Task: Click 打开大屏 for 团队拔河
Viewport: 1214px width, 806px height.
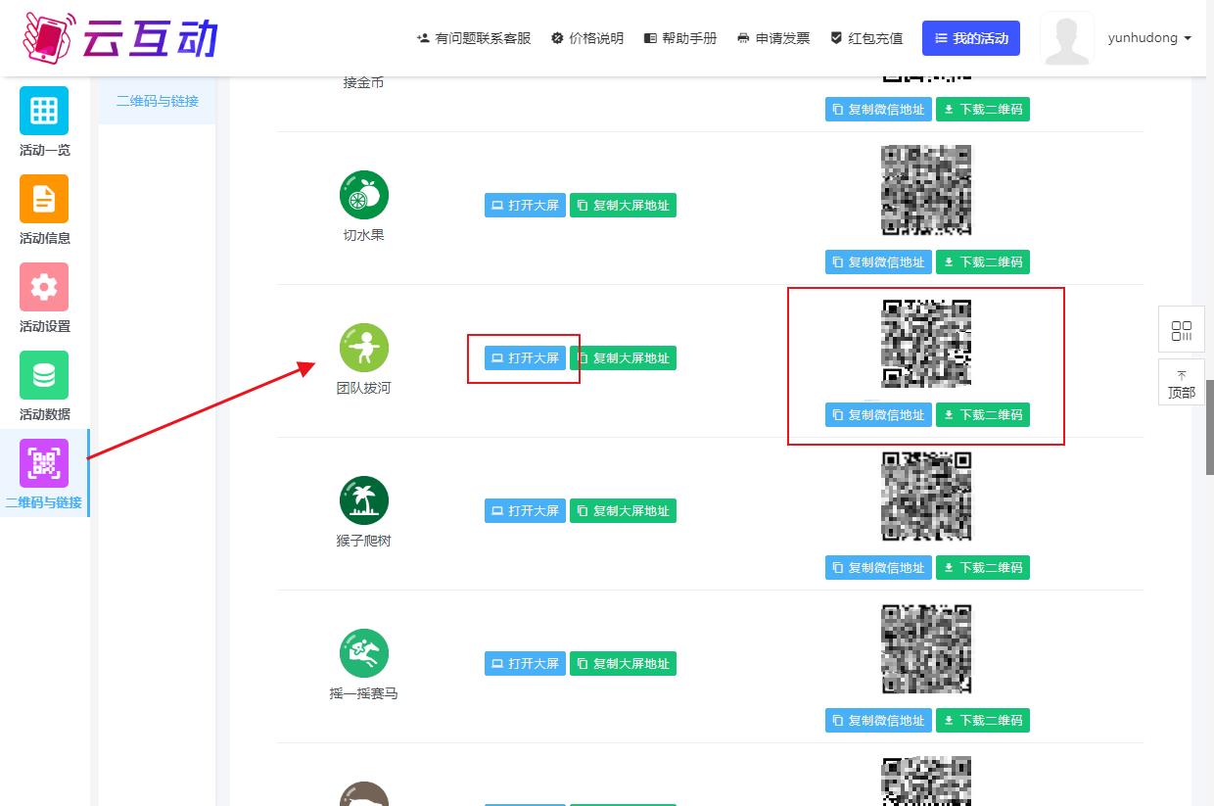Action: coord(525,358)
